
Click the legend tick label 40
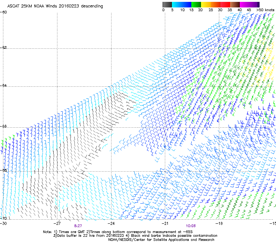click(239, 10)
